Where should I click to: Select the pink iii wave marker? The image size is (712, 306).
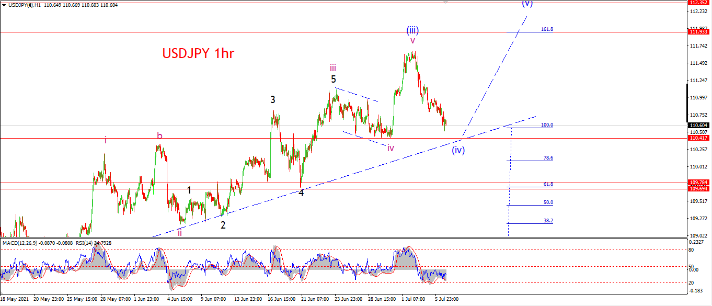click(x=333, y=67)
